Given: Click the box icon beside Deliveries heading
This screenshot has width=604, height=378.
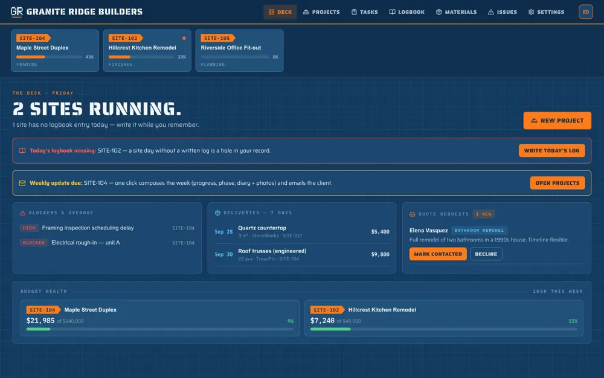Looking at the screenshot, I should click(217, 213).
